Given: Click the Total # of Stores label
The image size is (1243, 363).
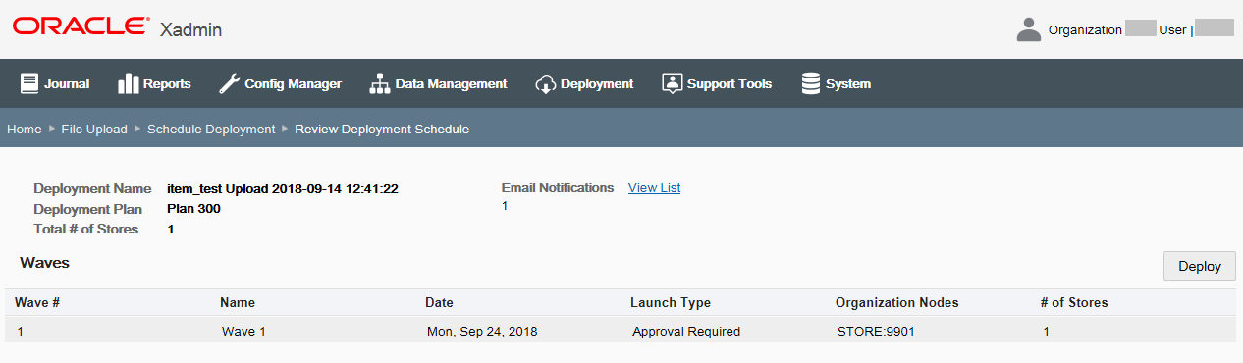Looking at the screenshot, I should pos(86,229).
